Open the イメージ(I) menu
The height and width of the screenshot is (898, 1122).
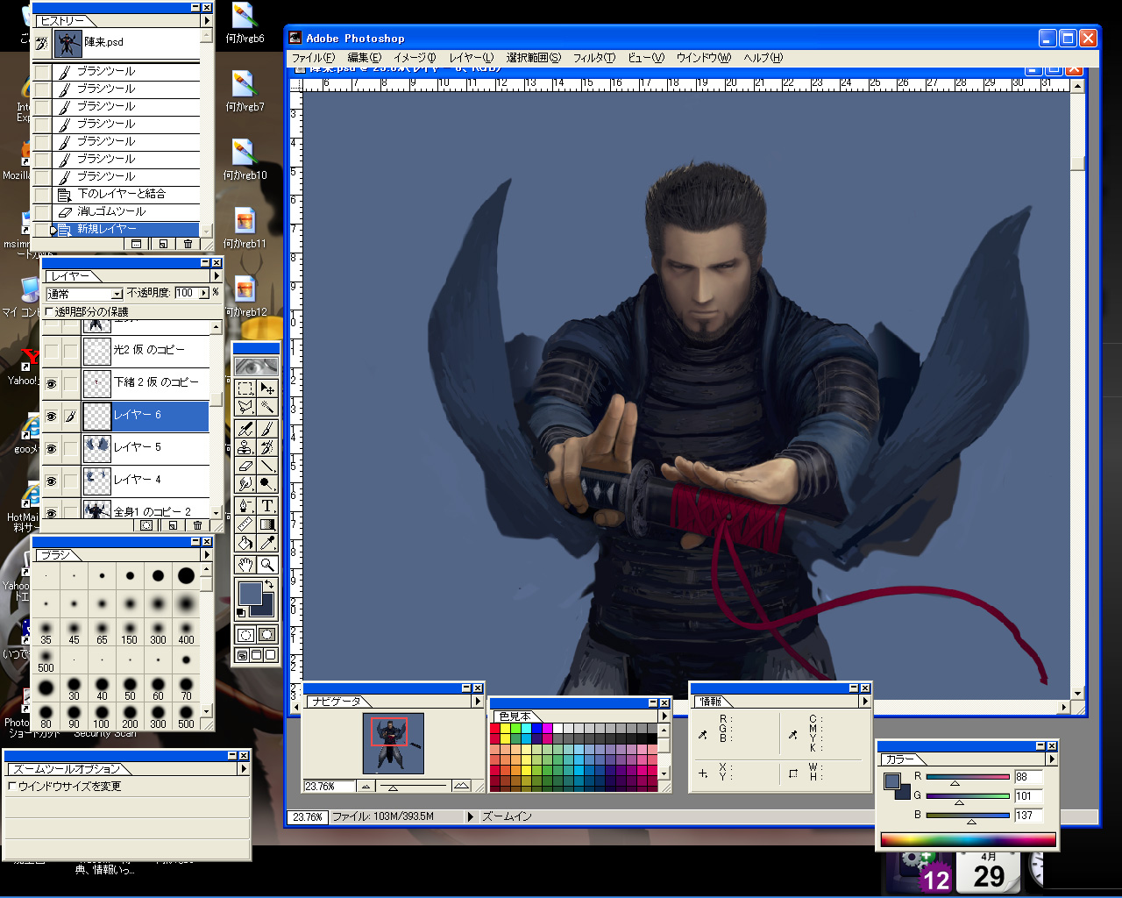[415, 58]
